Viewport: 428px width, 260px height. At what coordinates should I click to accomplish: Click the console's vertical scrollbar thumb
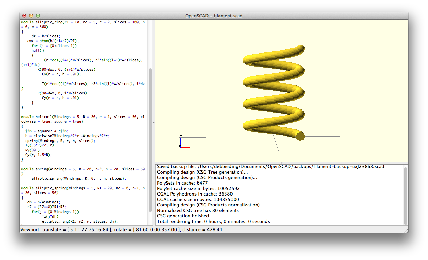click(406, 195)
